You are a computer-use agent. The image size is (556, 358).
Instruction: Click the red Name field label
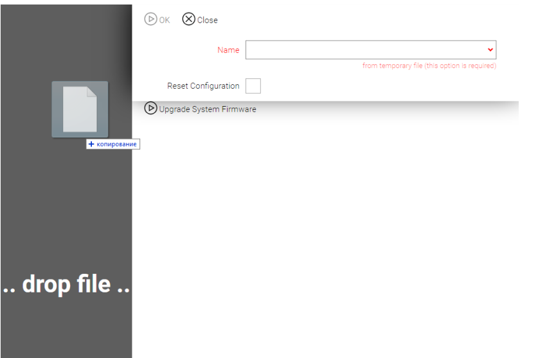(228, 50)
